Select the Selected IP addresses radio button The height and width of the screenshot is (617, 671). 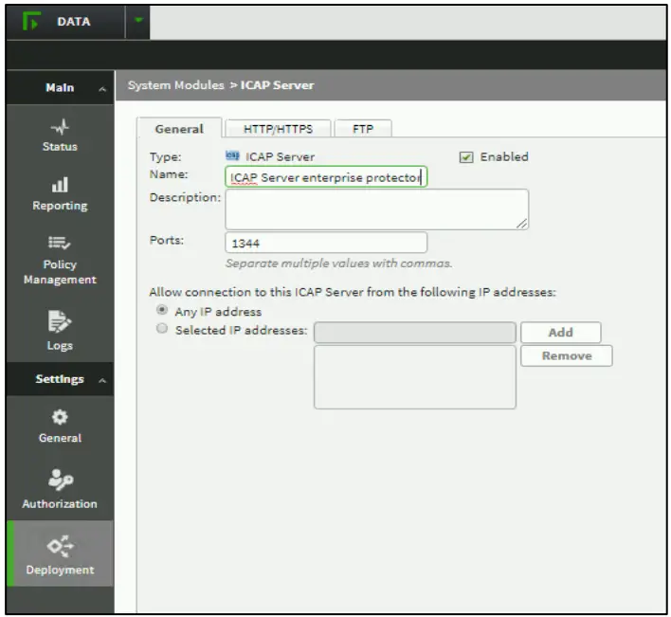click(x=162, y=329)
